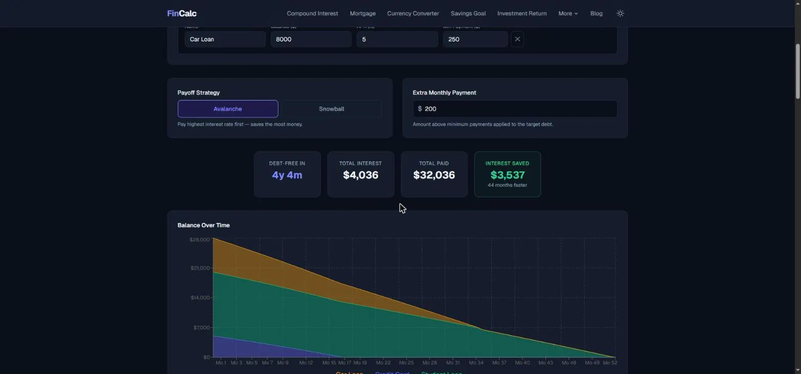This screenshot has width=801, height=374.
Task: Click the 8000 balance field
Action: pos(311,39)
